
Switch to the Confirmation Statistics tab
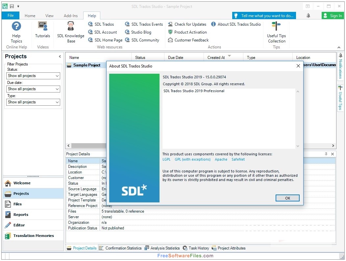click(x=120, y=248)
